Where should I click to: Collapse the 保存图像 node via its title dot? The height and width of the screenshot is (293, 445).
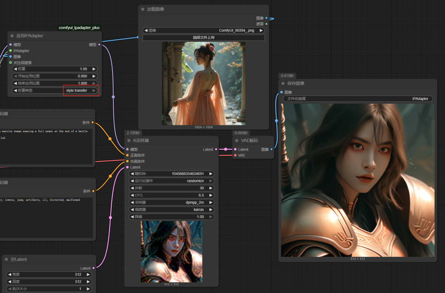(283, 83)
